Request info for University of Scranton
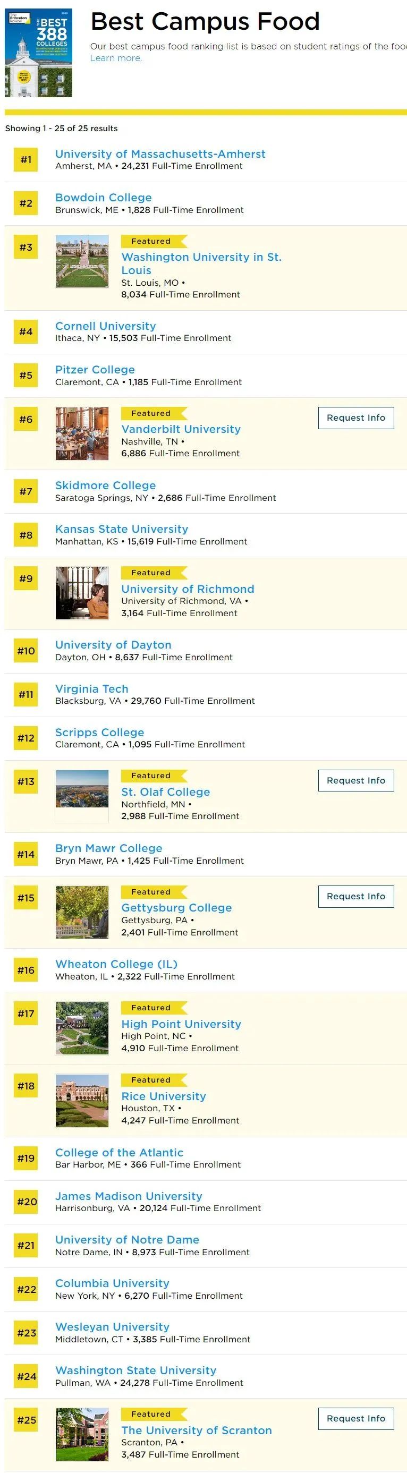 pos(355,1418)
